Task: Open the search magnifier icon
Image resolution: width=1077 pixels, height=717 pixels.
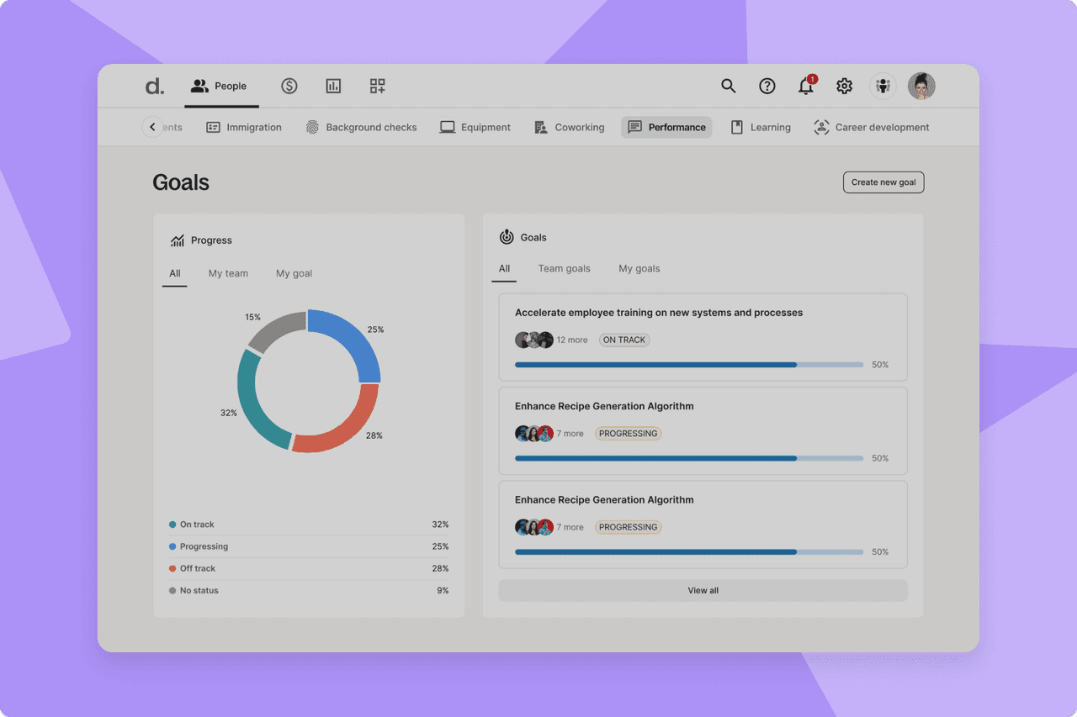Action: [x=729, y=86]
